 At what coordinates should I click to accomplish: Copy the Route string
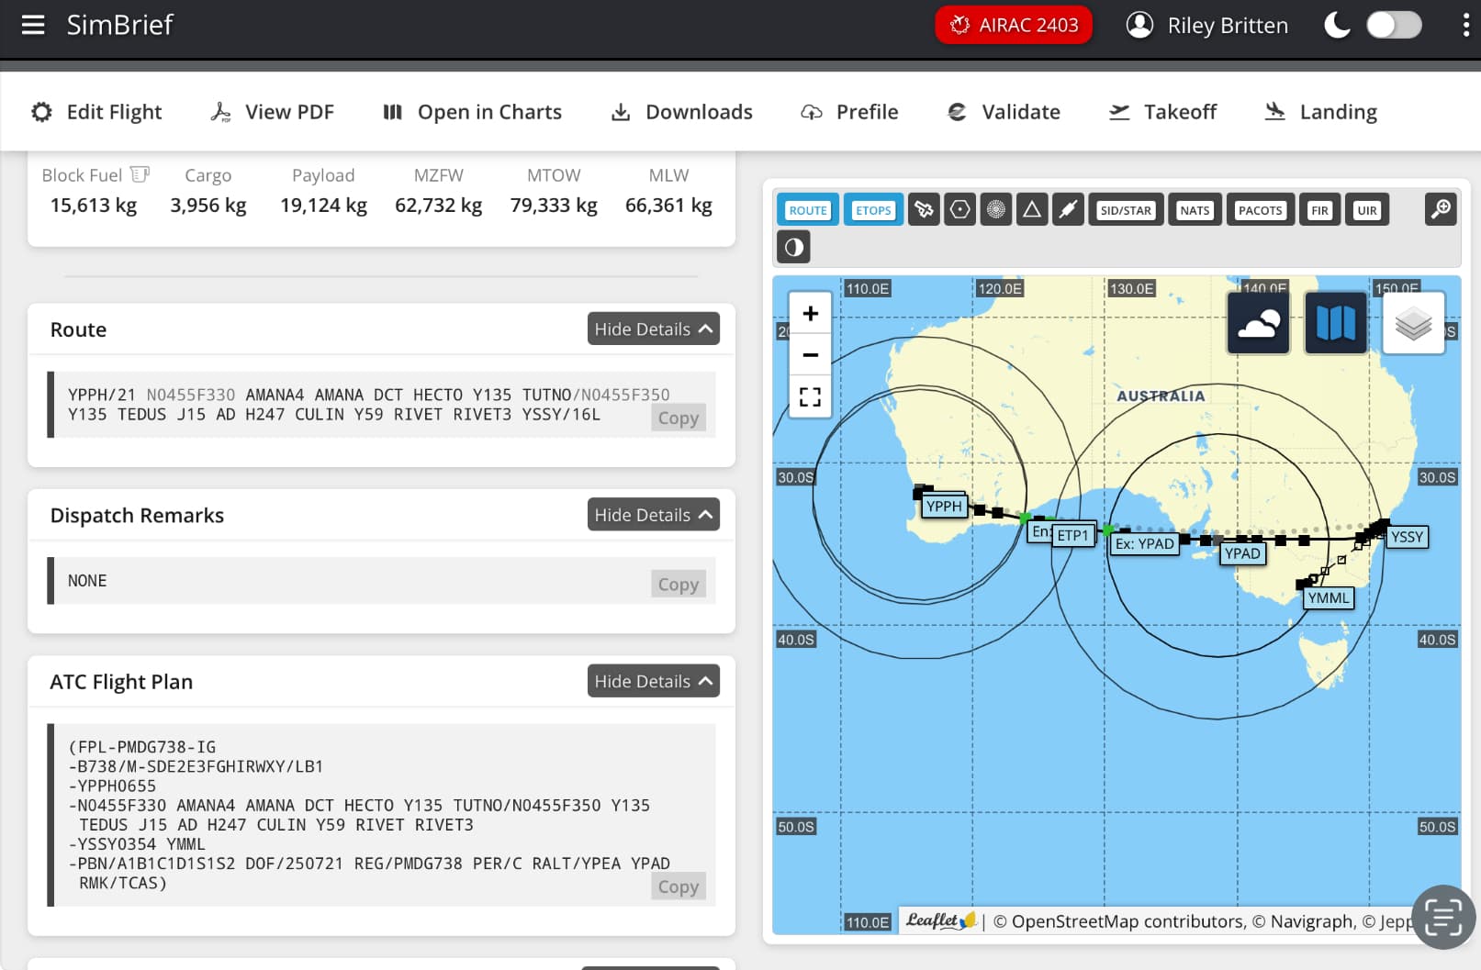tap(679, 418)
